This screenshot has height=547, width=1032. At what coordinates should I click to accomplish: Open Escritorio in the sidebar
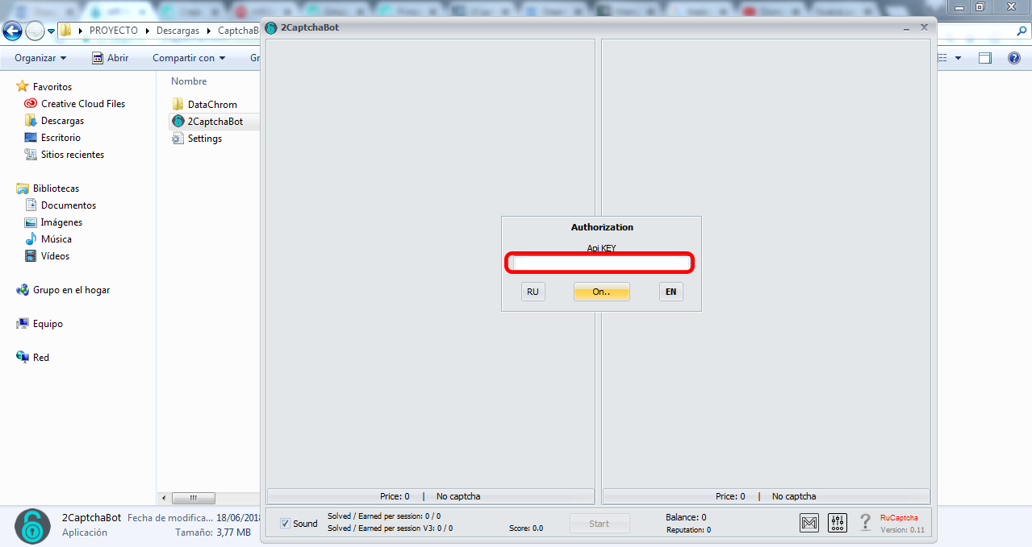61,138
